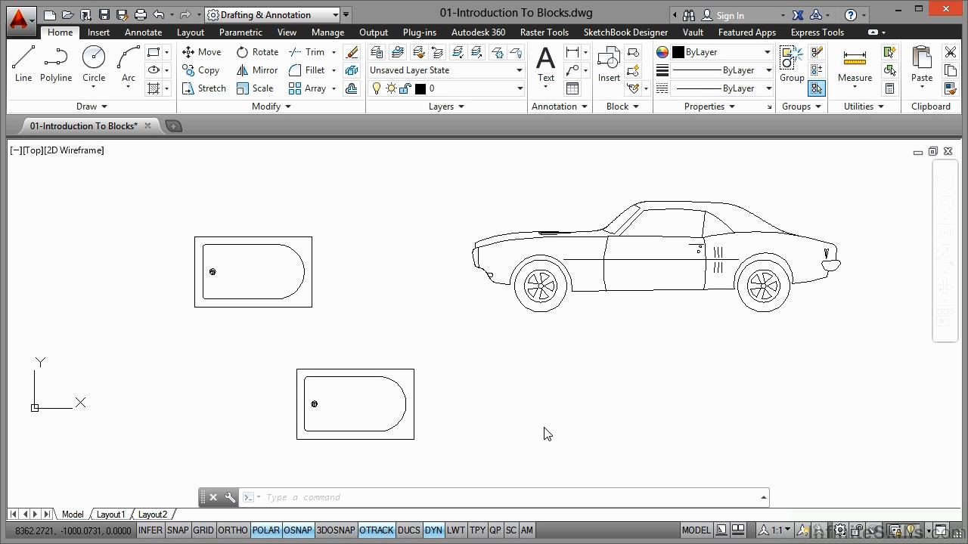
Task: Switch to the Annotate ribbon tab
Action: click(x=143, y=32)
